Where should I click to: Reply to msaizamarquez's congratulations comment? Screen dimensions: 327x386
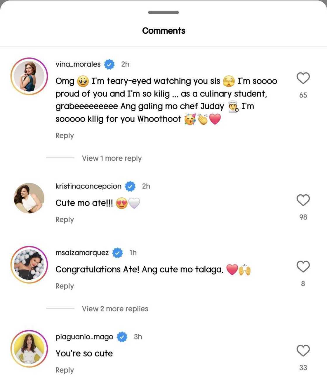(x=65, y=286)
